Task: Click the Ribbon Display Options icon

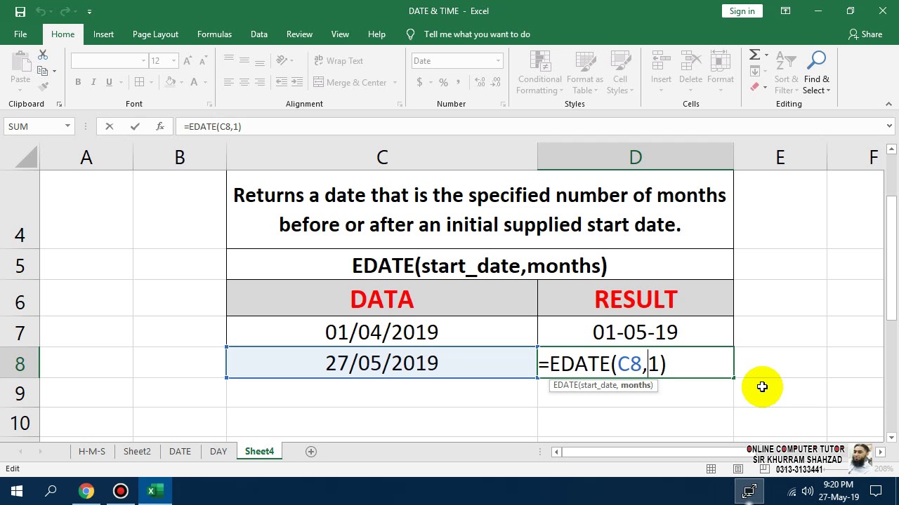Action: click(785, 11)
